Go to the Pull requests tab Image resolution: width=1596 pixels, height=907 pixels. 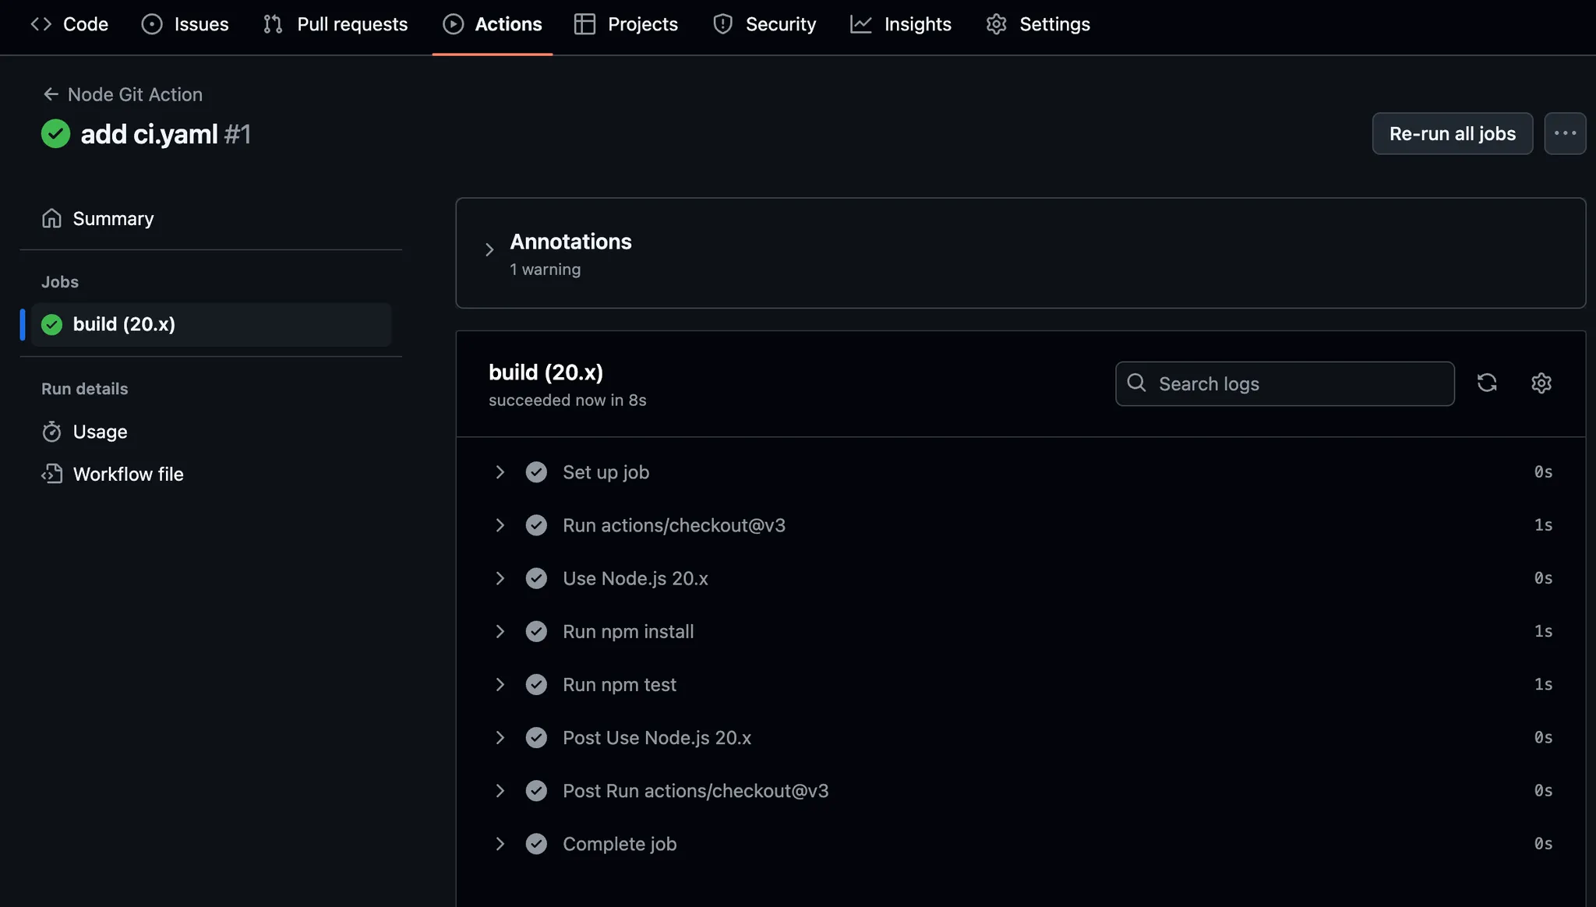point(335,24)
